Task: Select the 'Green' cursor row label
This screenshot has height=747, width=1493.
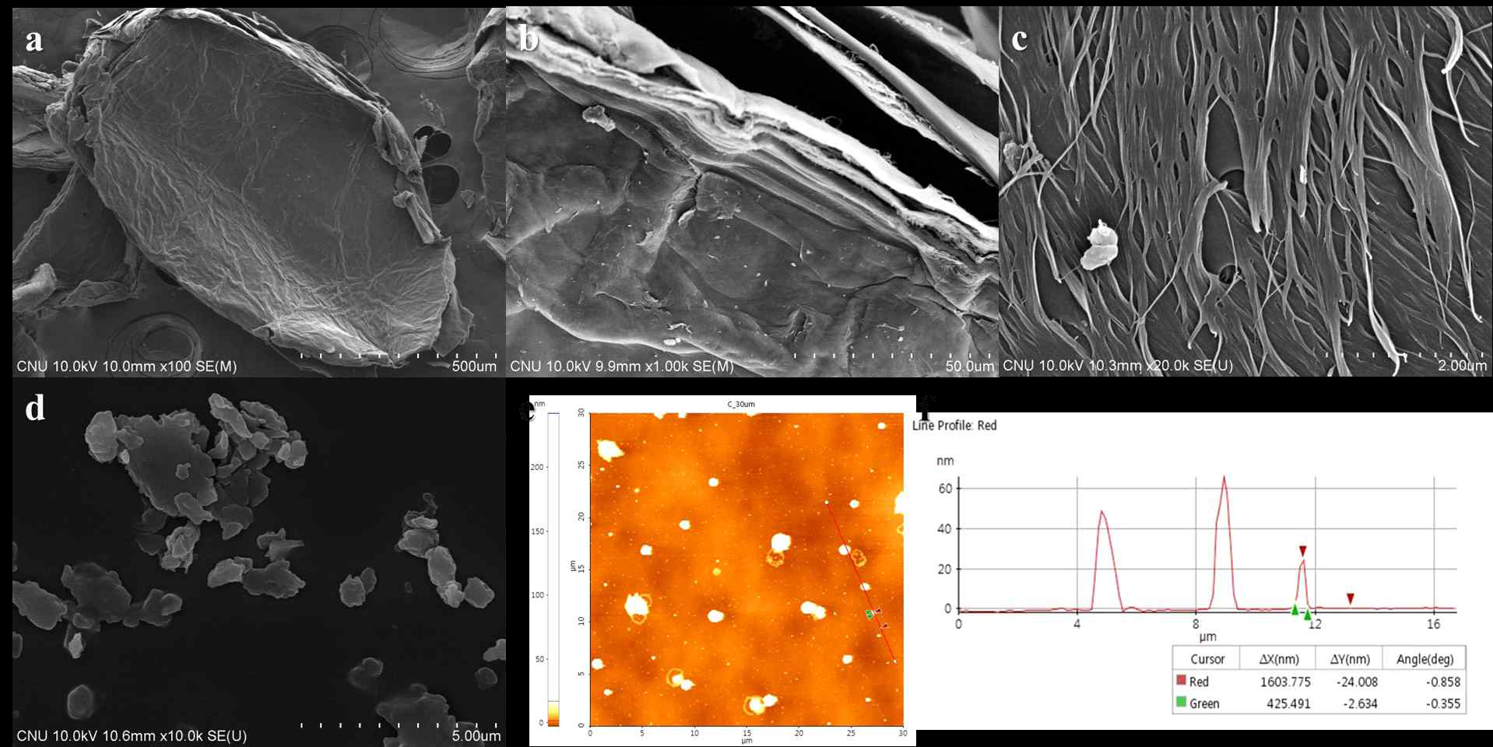Action: coord(1204,703)
